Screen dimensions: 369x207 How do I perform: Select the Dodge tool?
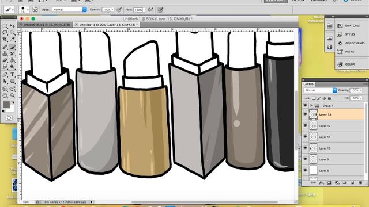[x=13, y=67]
